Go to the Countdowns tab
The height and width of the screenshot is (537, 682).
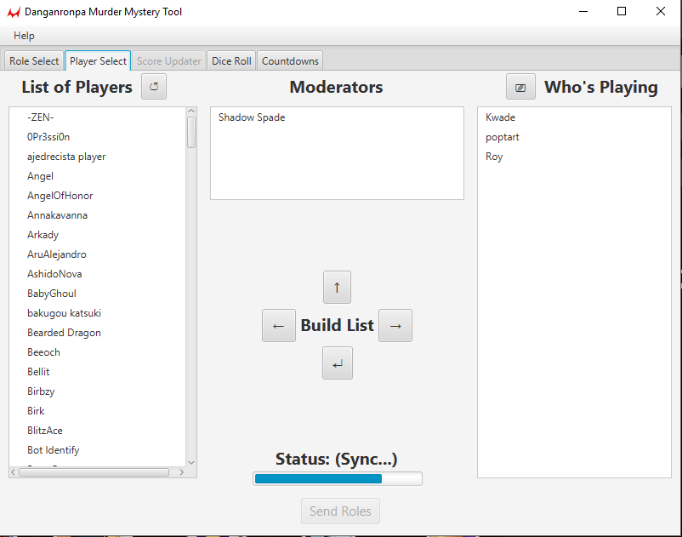(290, 61)
